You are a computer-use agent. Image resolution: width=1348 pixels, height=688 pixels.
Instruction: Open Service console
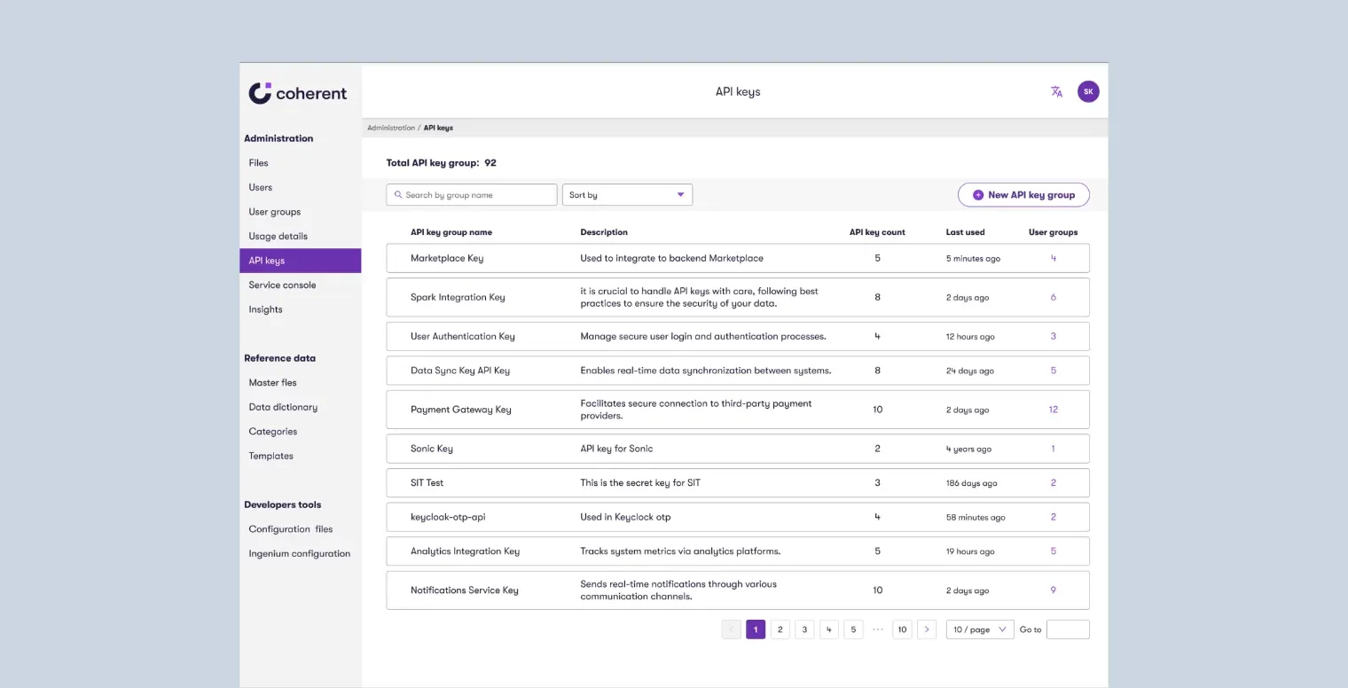pos(282,285)
